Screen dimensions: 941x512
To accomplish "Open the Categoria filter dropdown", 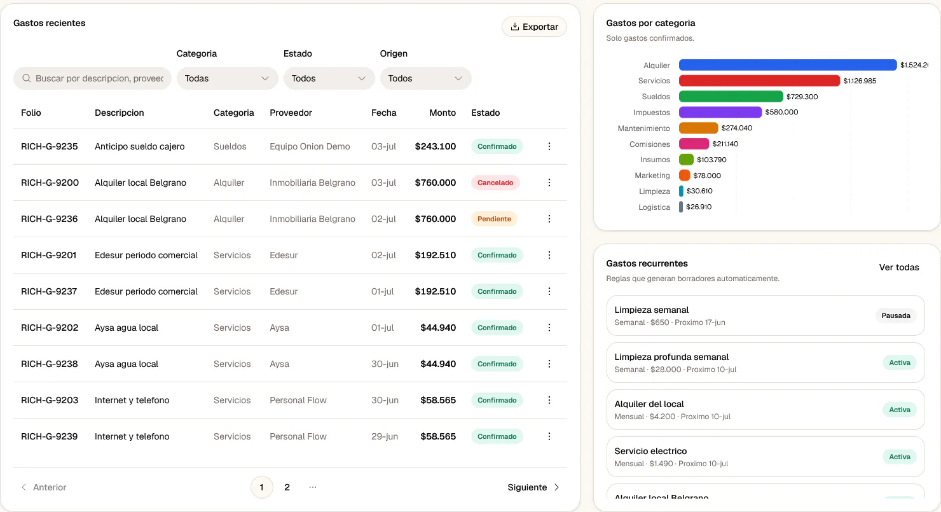I will (228, 78).
